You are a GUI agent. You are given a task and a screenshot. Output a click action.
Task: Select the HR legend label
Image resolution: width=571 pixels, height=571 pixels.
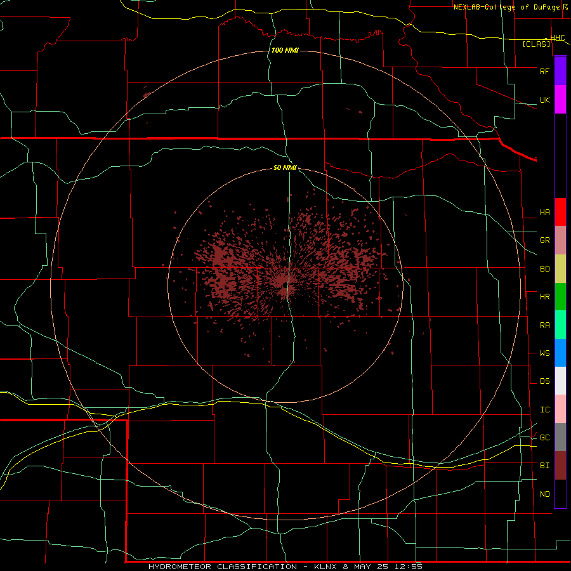tap(544, 297)
